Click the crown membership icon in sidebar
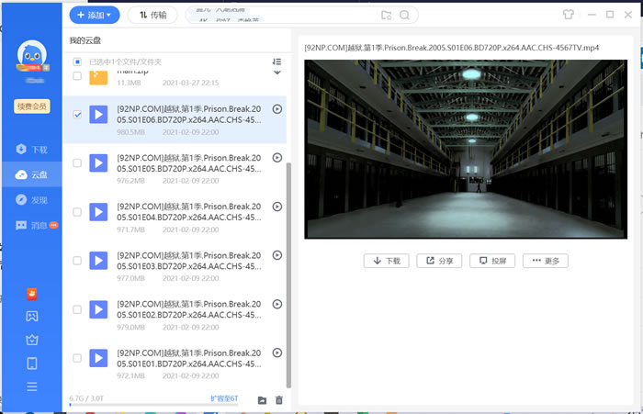This screenshot has height=414, width=643. tap(32, 340)
